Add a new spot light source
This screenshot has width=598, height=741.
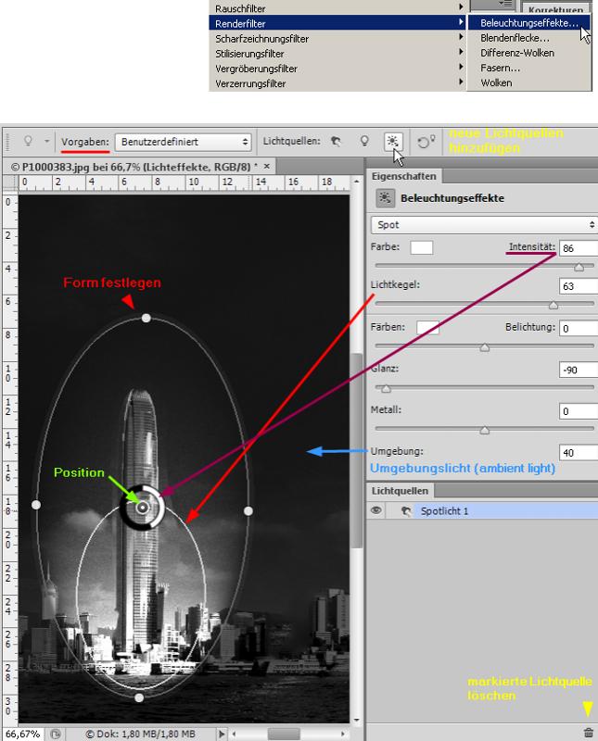336,143
